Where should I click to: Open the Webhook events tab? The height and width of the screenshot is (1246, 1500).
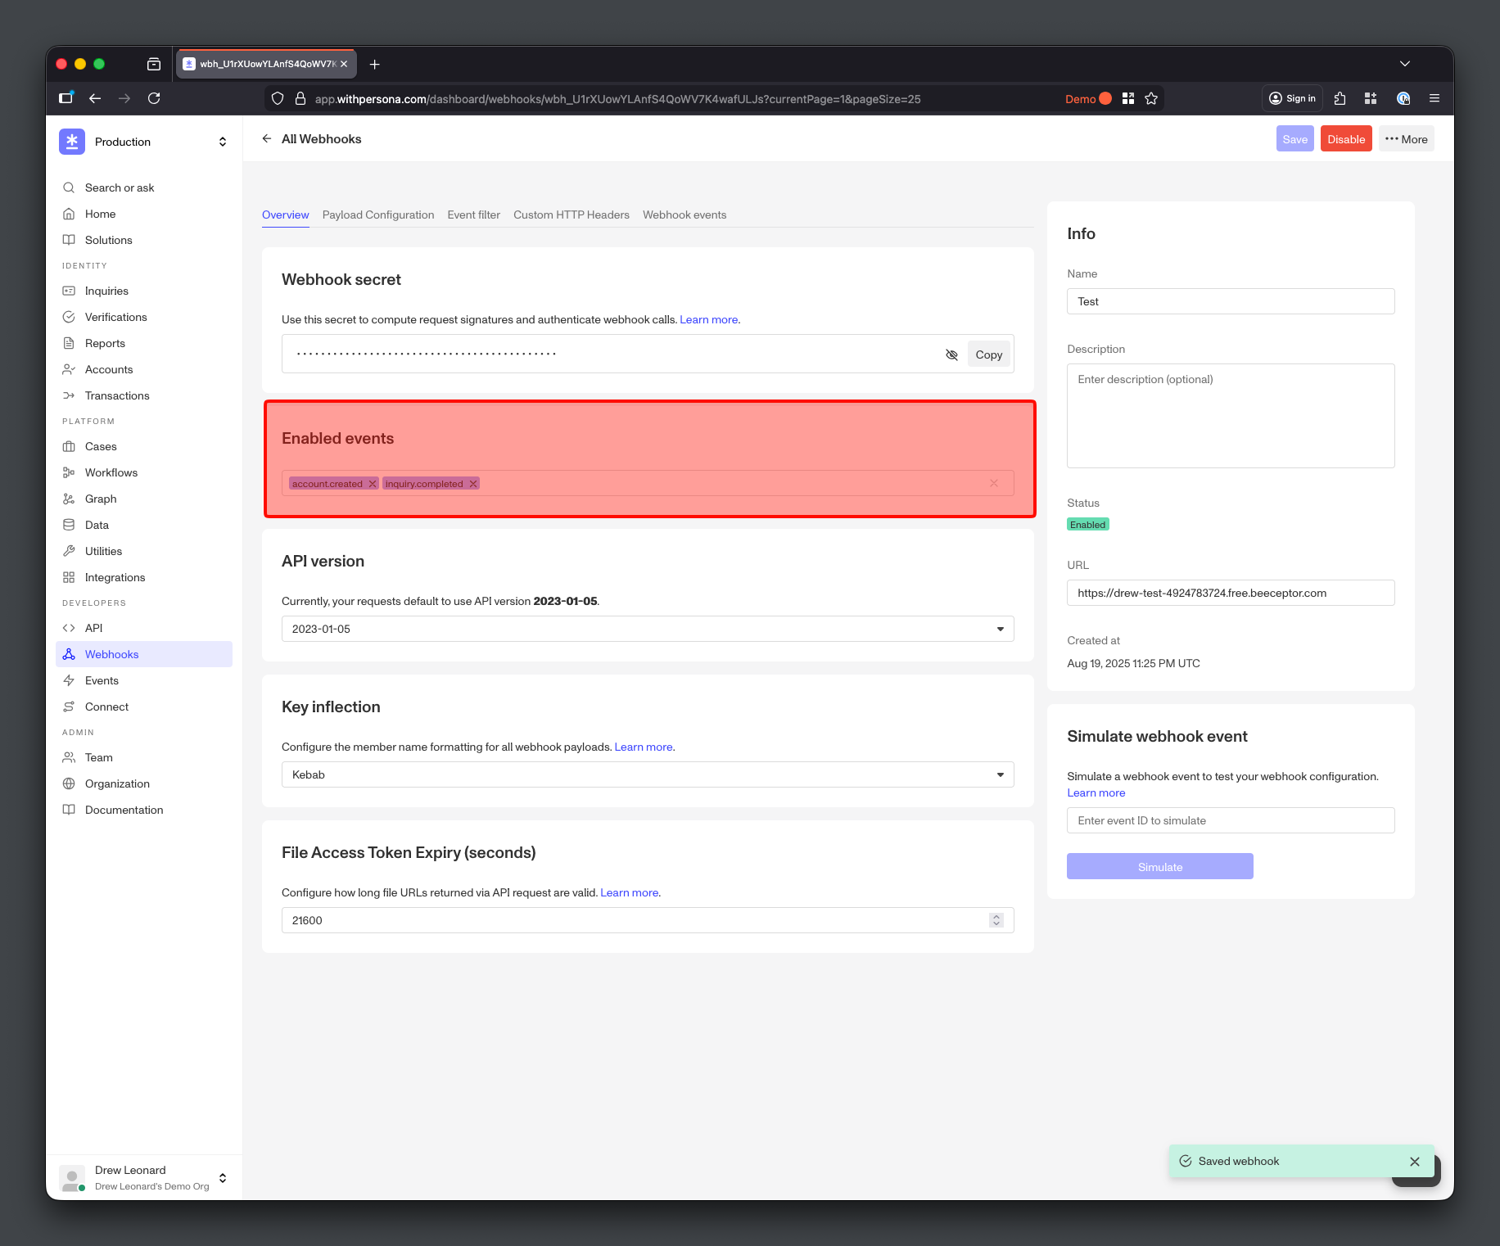click(684, 214)
